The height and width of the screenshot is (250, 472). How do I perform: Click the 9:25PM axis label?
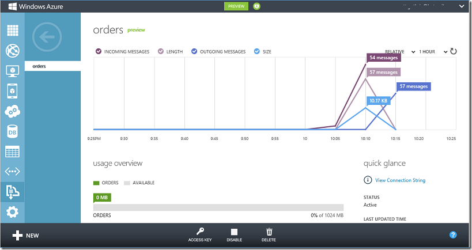tap(94, 139)
